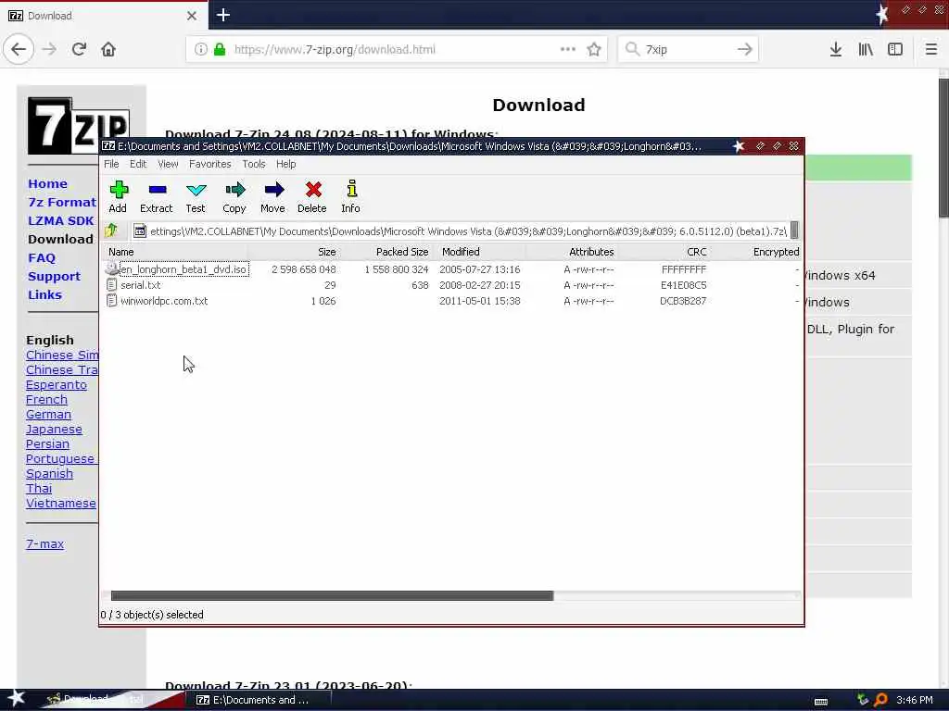Open page actions three-dot menu
The image size is (949, 711).
pos(568,49)
